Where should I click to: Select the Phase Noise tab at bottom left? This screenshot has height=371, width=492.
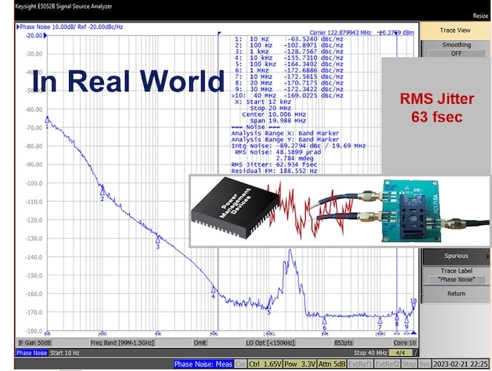[x=32, y=352]
